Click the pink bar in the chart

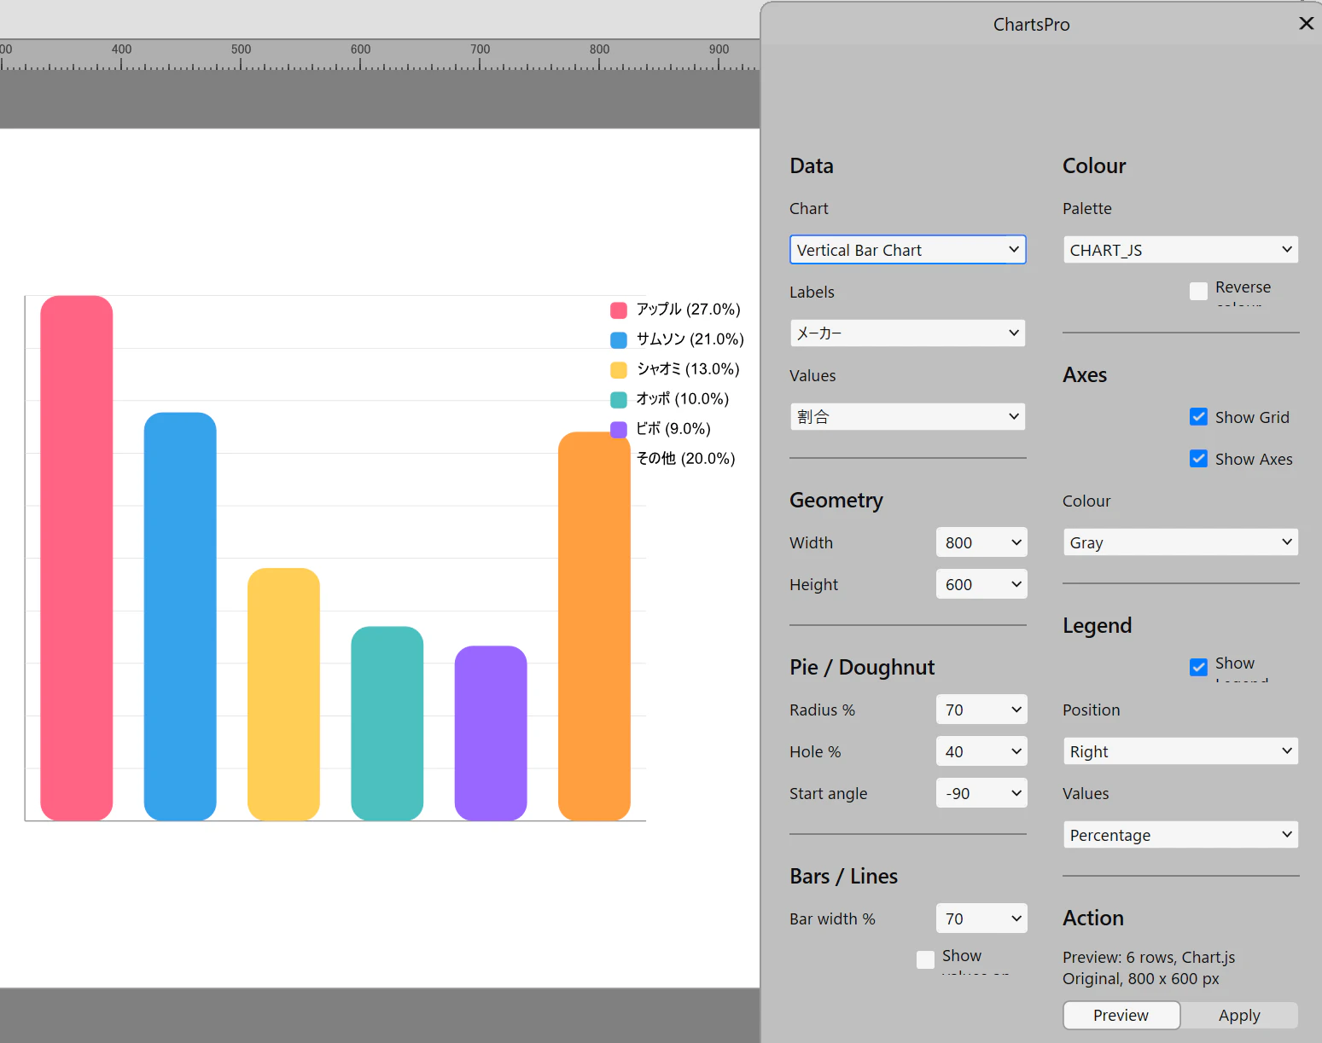coord(77,559)
